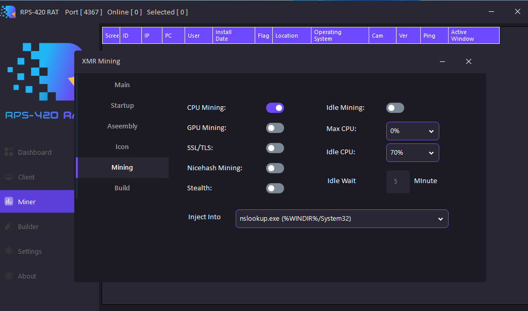
Task: Click the Builder pencil icon
Action: [x=9, y=226]
